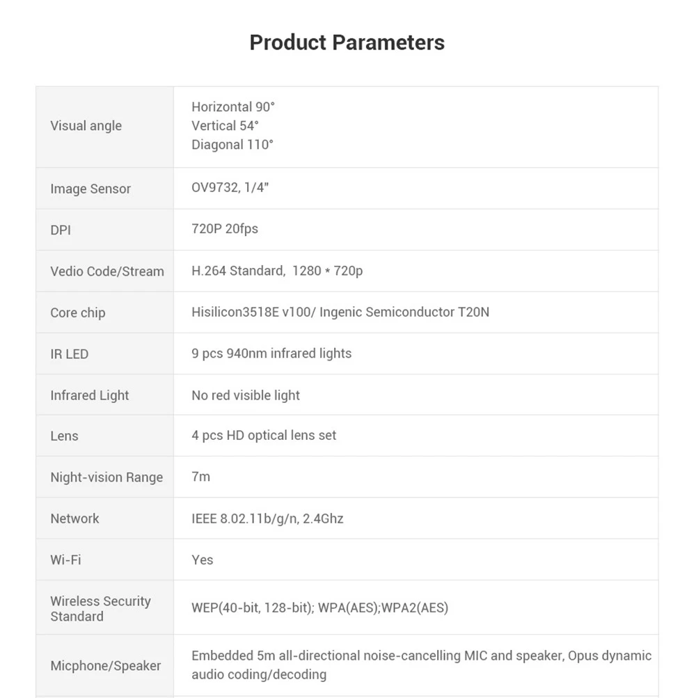This screenshot has width=696, height=698.
Task: Select the Lens row label
Action: click(x=64, y=436)
